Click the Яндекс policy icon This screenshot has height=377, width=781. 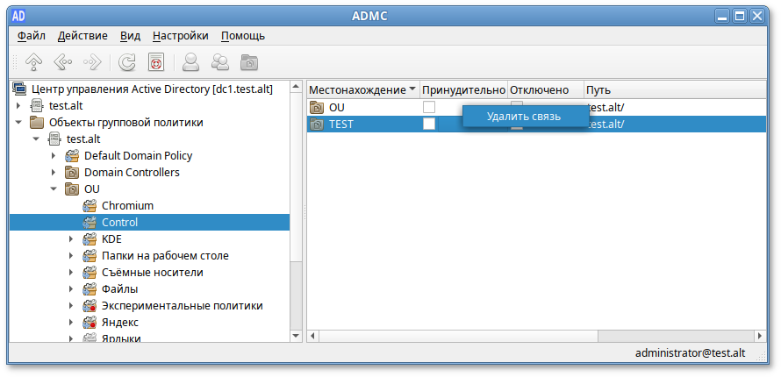pos(90,323)
